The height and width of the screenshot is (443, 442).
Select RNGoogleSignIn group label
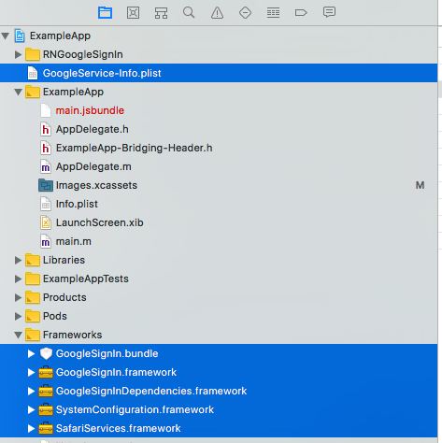click(83, 54)
